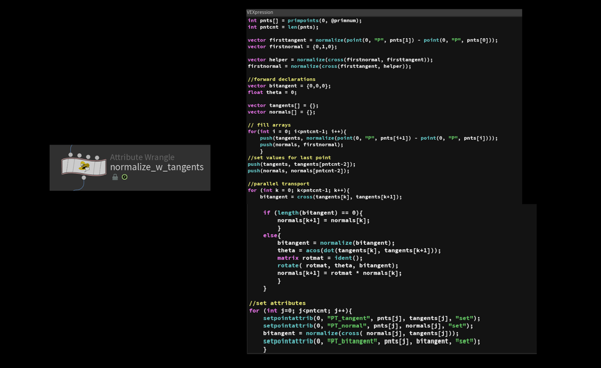Screen dimensions: 601x368
Task: Click the output connector below the node
Action: (84, 178)
